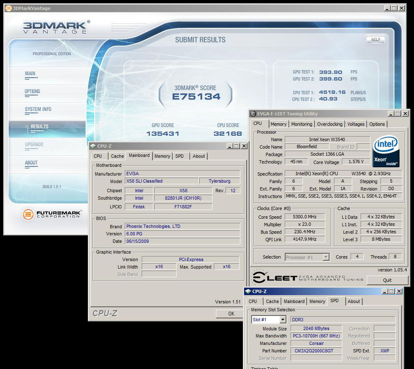Switch to Overclocking tab in E-LEET
The image size is (414, 369).
pyautogui.click(x=329, y=124)
